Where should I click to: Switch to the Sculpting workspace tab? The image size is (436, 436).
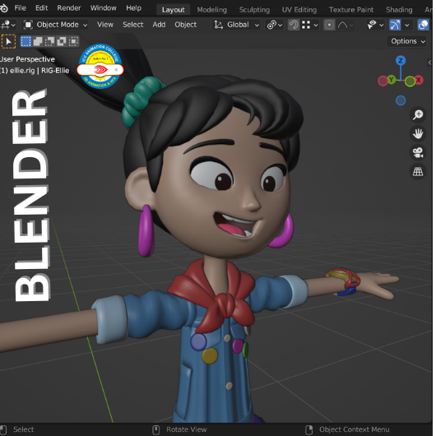point(254,10)
